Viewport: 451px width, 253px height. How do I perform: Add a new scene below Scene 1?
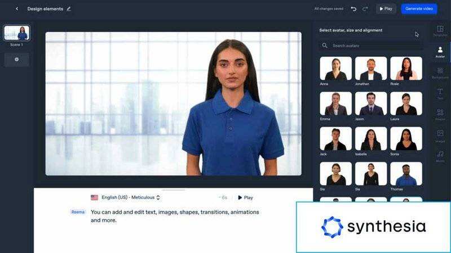pos(17,59)
